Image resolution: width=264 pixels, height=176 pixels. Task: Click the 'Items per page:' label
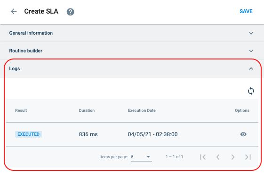point(114,157)
